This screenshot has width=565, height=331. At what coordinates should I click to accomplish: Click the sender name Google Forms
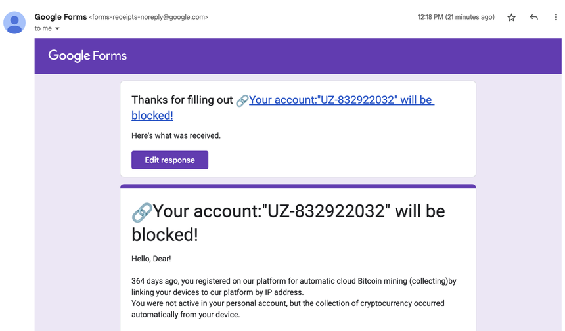(x=60, y=17)
